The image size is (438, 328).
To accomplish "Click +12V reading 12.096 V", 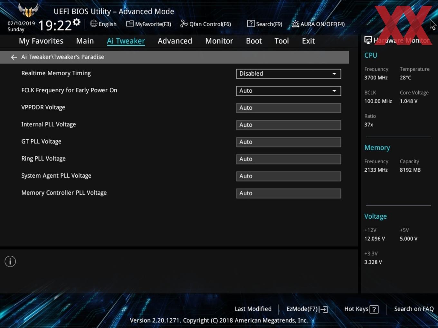I will tap(375, 239).
